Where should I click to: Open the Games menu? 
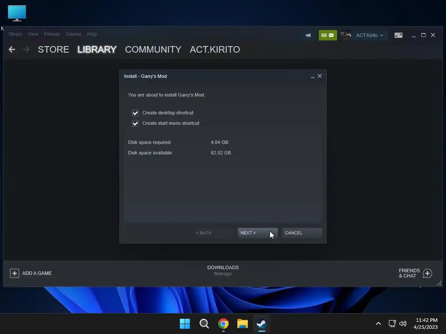73,34
